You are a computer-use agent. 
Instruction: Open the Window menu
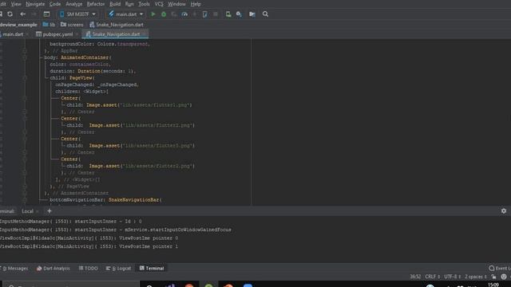(x=176, y=4)
